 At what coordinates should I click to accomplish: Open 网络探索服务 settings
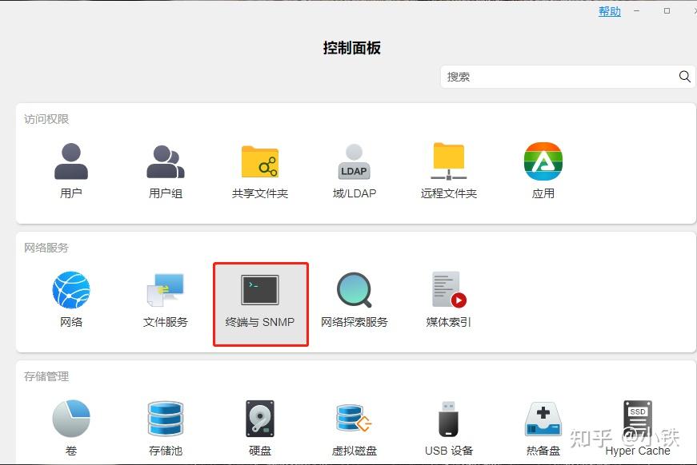click(355, 300)
